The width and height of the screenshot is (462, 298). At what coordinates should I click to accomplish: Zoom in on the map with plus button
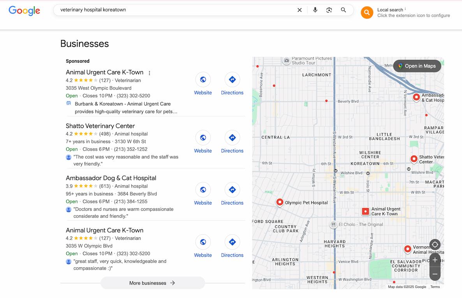click(x=435, y=260)
